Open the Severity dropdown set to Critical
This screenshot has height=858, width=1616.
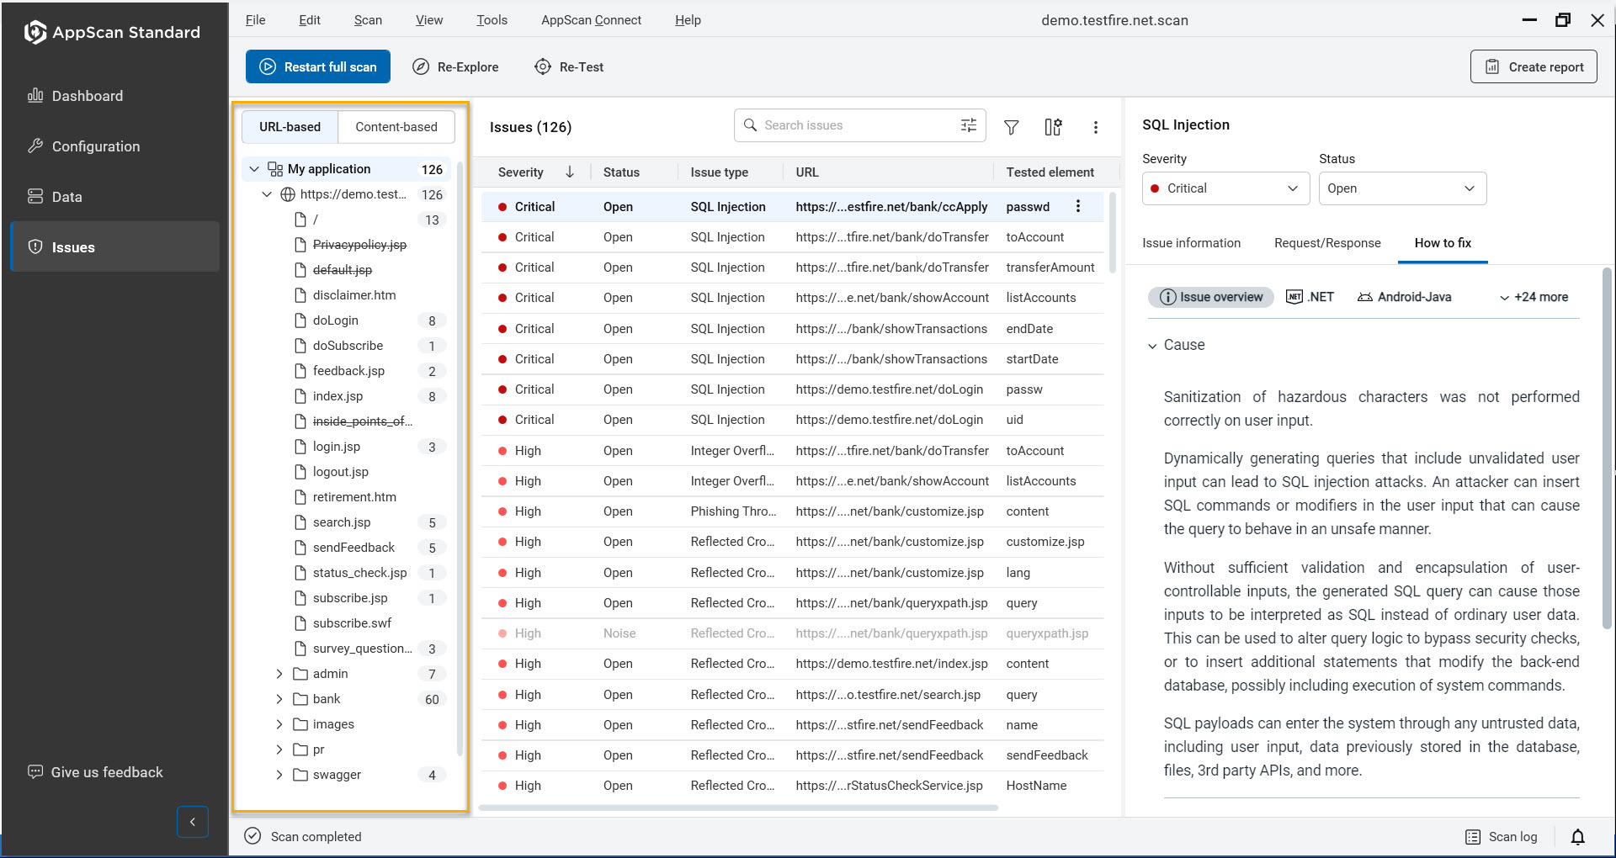1225,188
